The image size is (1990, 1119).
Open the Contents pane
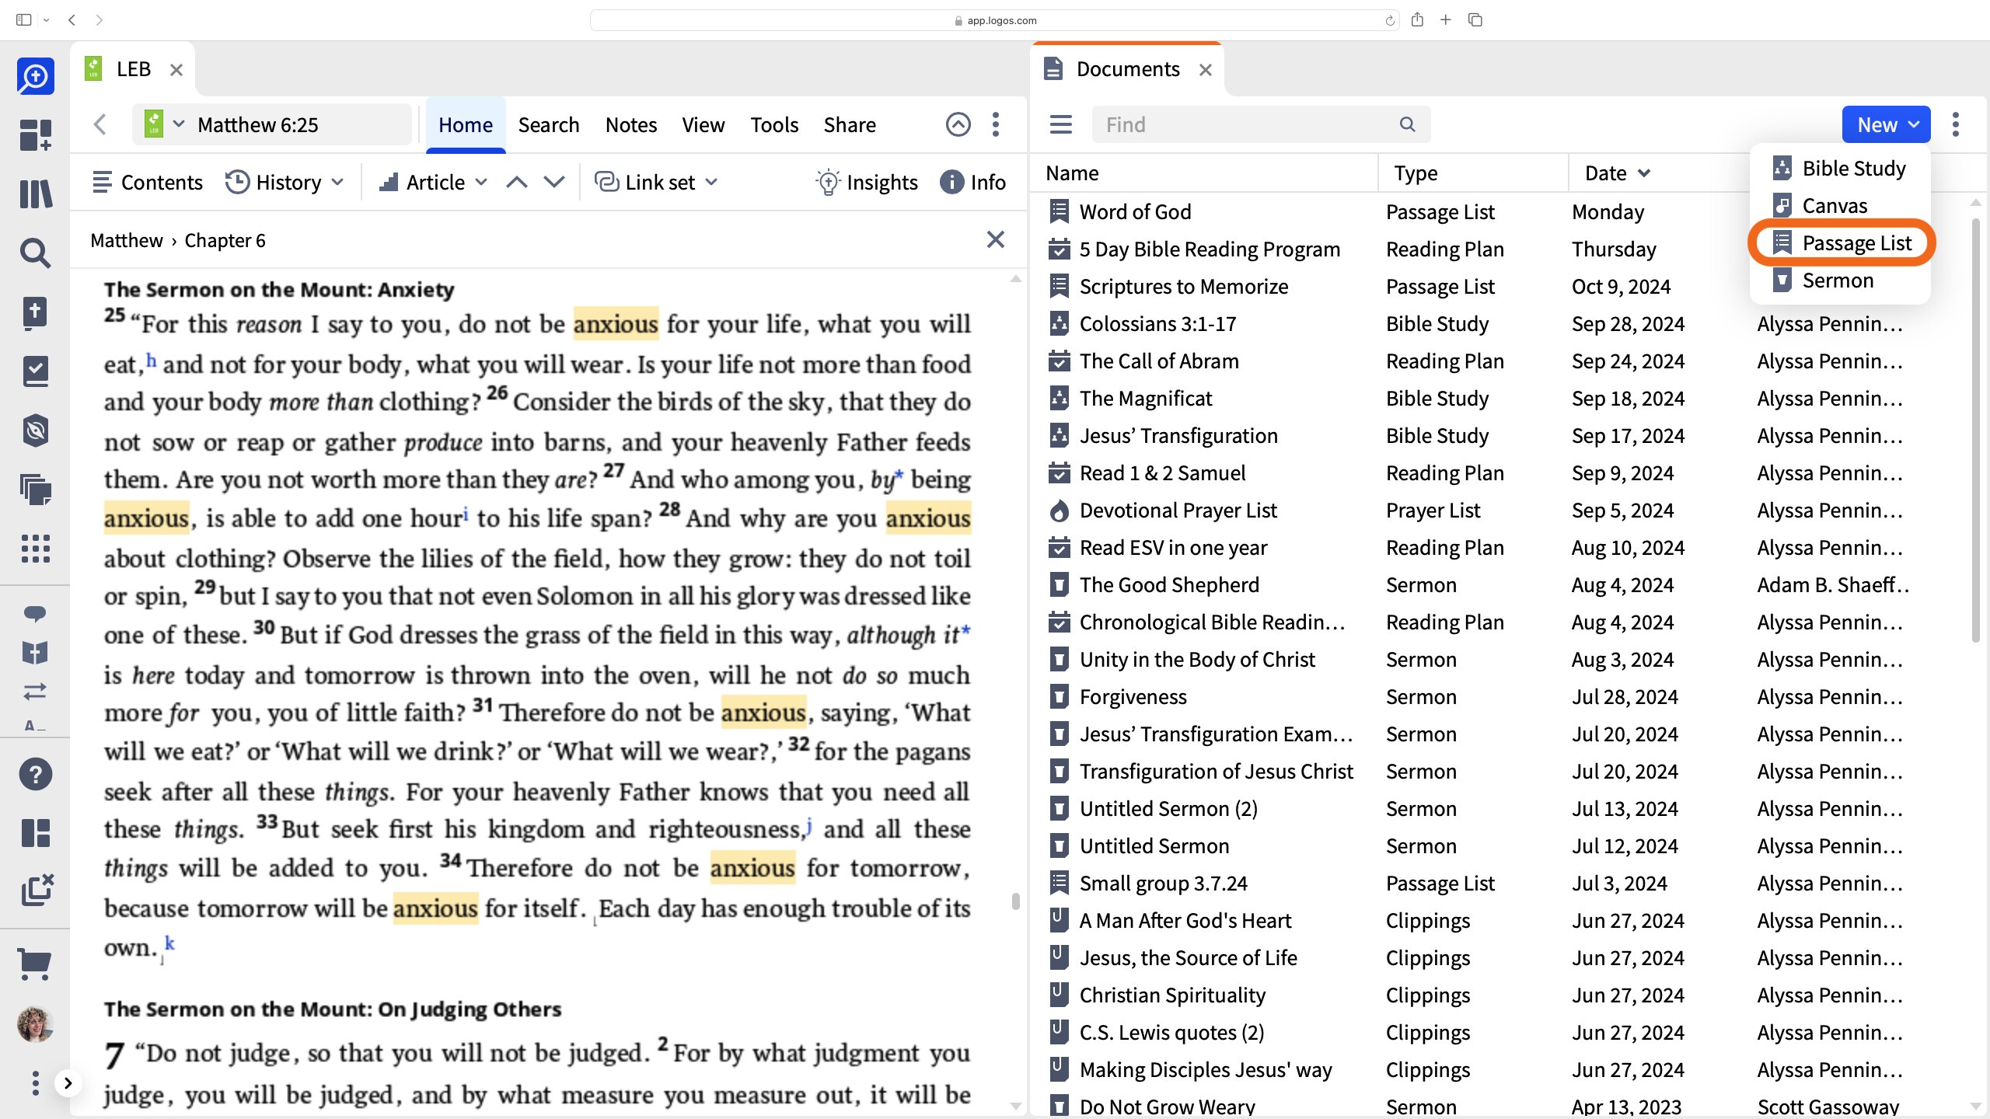pyautogui.click(x=148, y=182)
